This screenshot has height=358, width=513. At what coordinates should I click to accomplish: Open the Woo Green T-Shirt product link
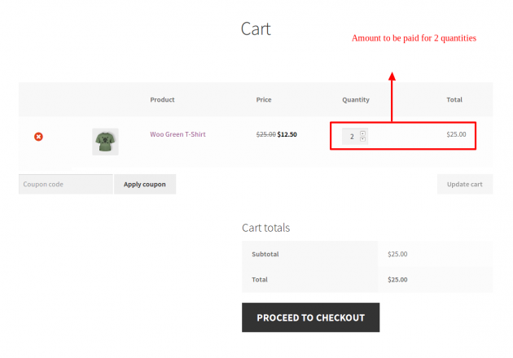click(178, 134)
